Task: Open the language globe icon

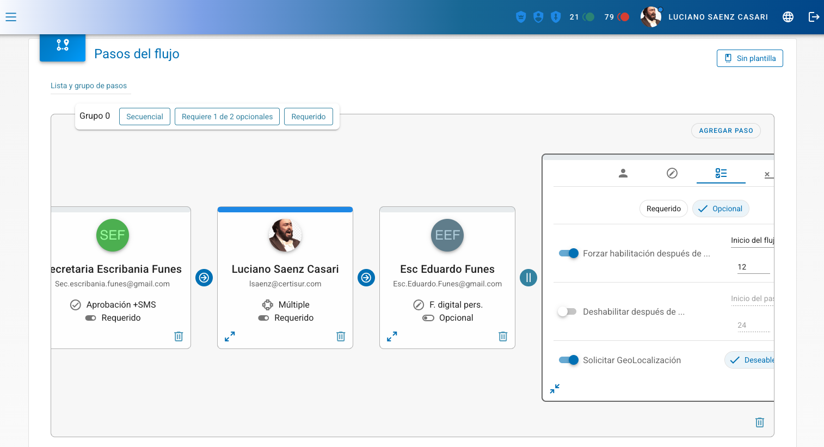Action: coord(788,17)
